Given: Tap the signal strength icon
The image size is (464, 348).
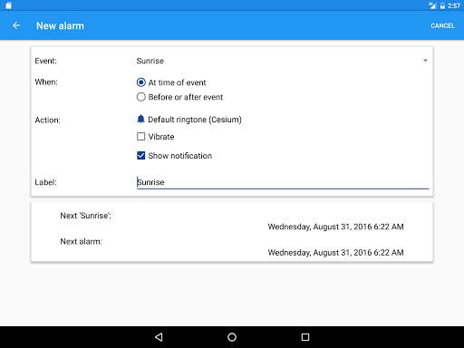Looking at the screenshot, I should (x=432, y=5).
